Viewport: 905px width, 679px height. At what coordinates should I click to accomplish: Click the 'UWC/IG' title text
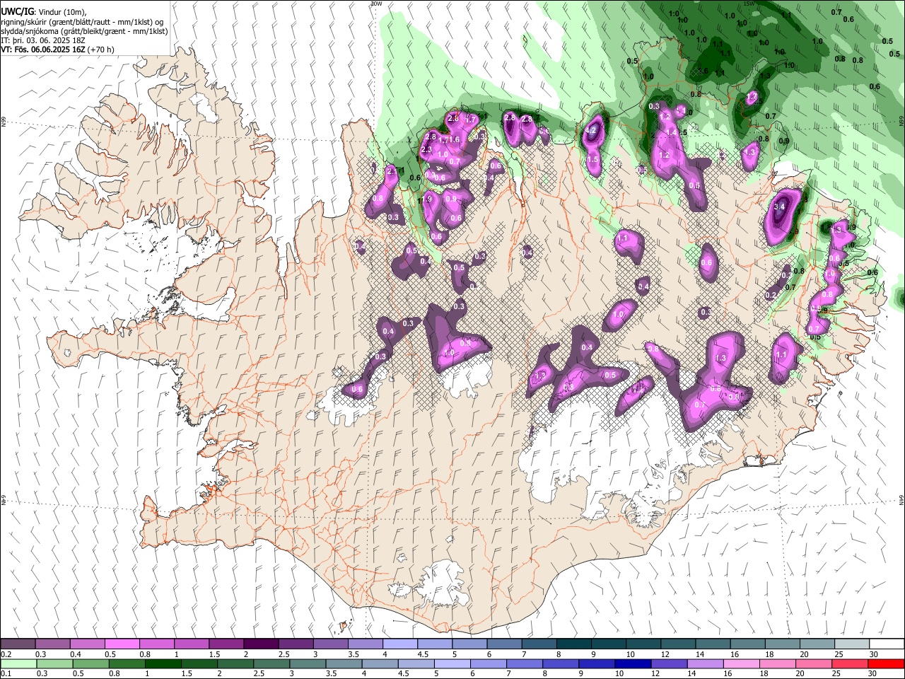click(x=16, y=11)
